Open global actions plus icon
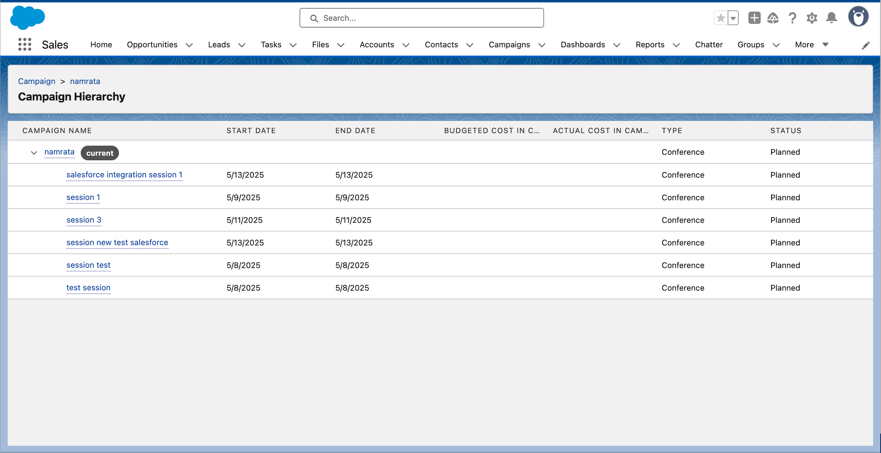The height and width of the screenshot is (453, 881). coord(754,18)
